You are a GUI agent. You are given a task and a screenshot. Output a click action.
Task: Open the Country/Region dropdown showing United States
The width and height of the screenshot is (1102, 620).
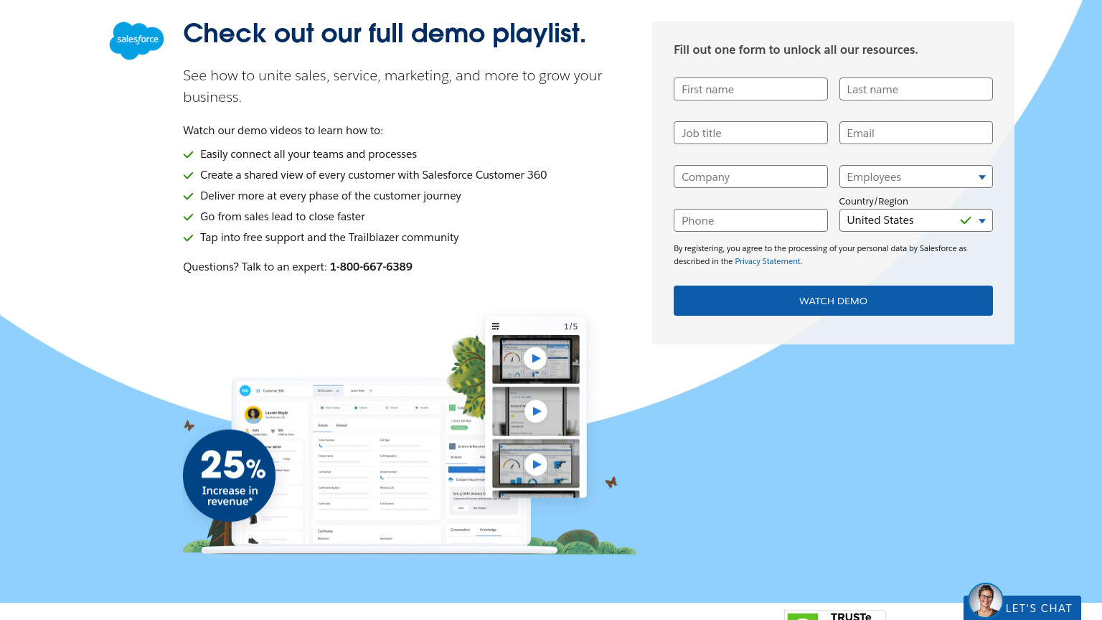[x=915, y=220]
